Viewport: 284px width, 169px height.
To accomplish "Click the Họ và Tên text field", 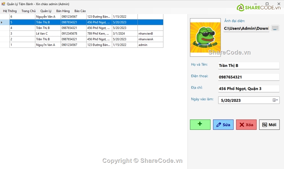I will coord(248,66).
